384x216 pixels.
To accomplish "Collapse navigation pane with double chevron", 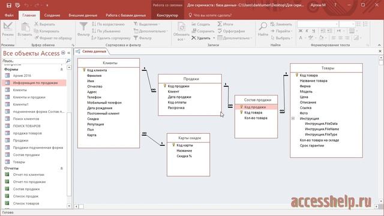I will pos(69,53).
